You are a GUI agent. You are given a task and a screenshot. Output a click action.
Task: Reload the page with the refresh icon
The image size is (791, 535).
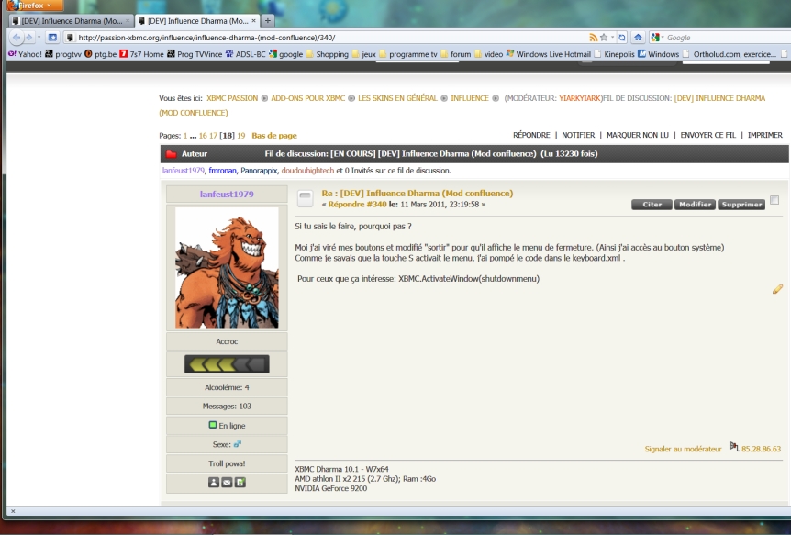click(x=622, y=38)
